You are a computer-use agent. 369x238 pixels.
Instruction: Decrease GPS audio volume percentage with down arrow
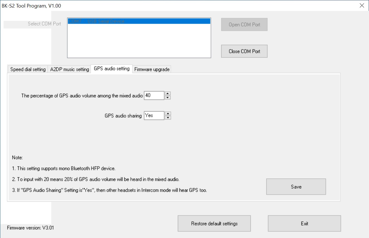click(168, 98)
